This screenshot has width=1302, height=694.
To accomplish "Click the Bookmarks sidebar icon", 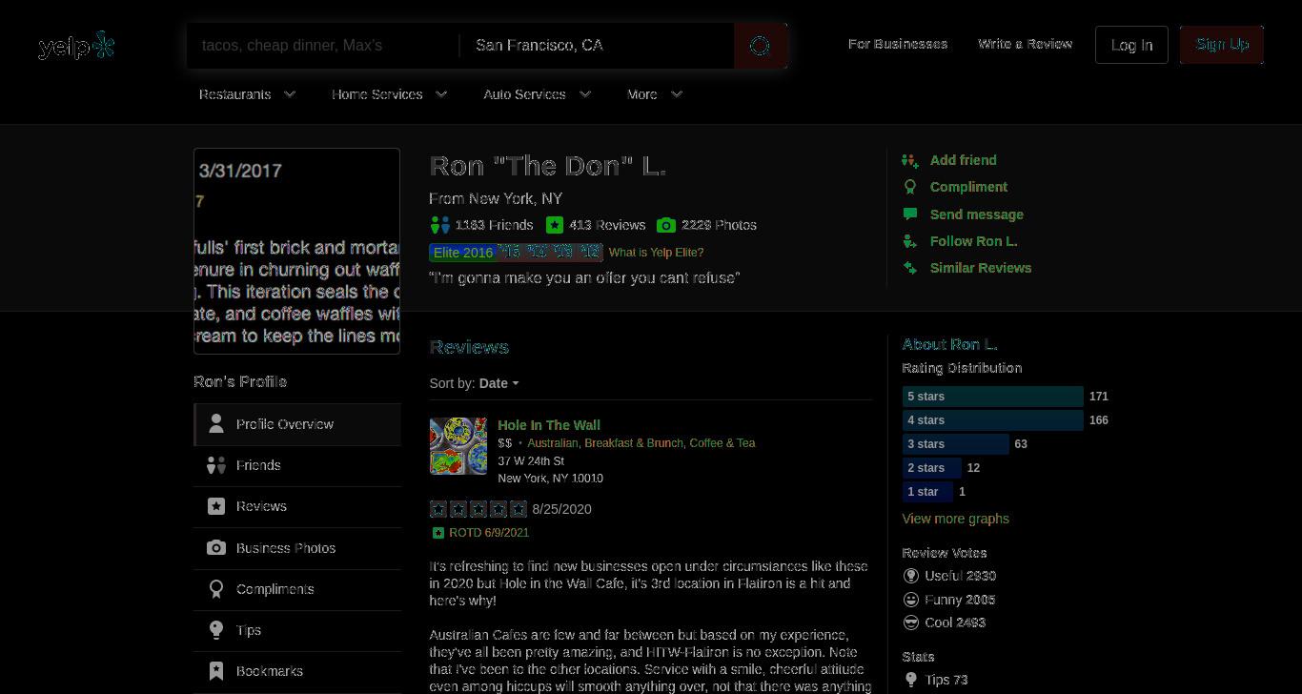I will [216, 671].
